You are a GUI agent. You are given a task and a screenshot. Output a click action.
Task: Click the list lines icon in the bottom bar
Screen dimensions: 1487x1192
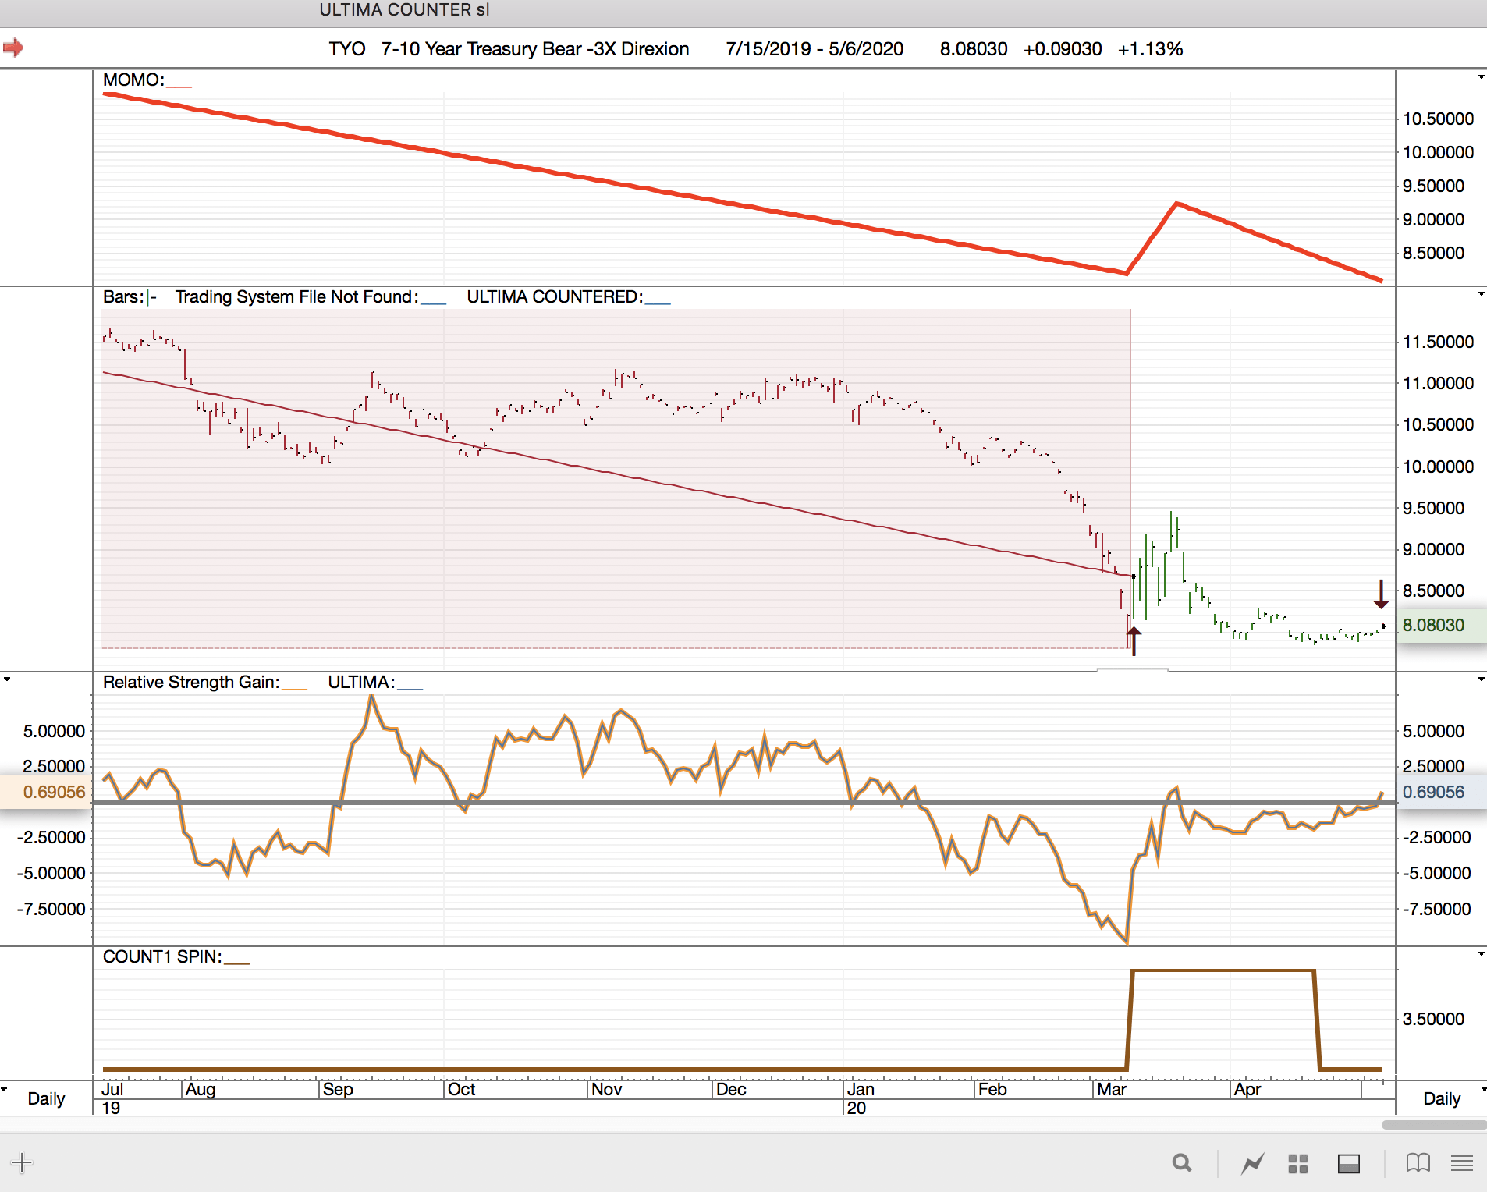click(1462, 1164)
